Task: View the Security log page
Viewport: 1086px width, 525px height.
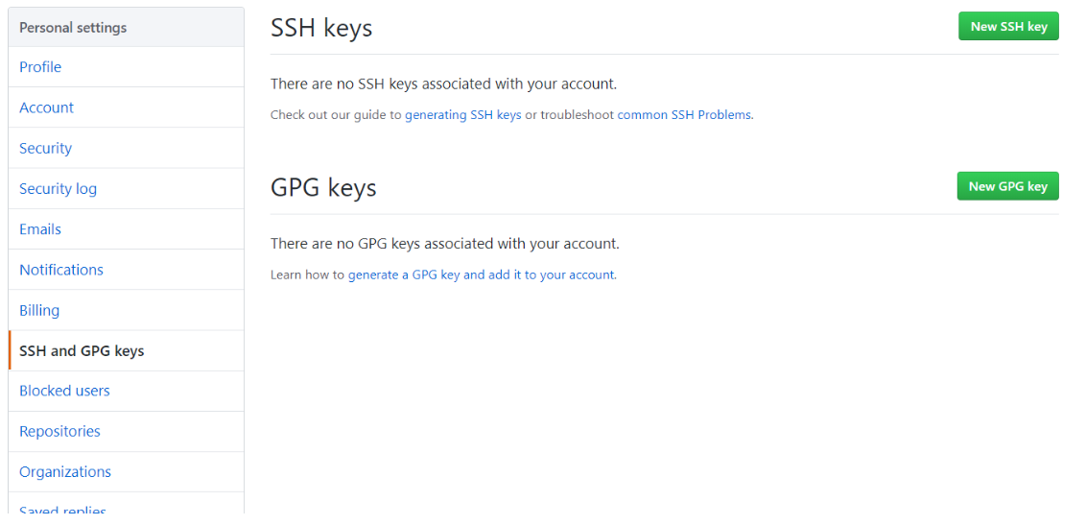Action: [x=58, y=189]
